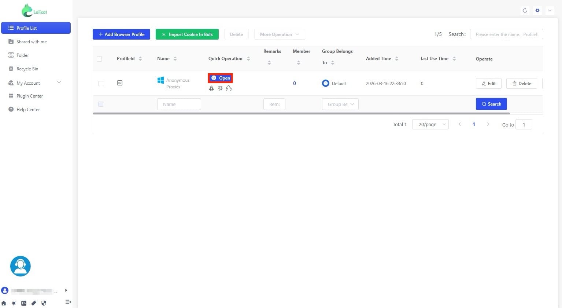
Task: Open the Plugin Center from the sidebar
Action: [29, 96]
